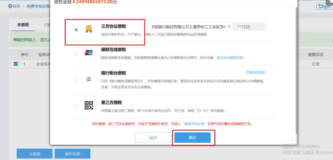333x160 pixels.
Task: Click the **1525 account number field
Action: 250,27
